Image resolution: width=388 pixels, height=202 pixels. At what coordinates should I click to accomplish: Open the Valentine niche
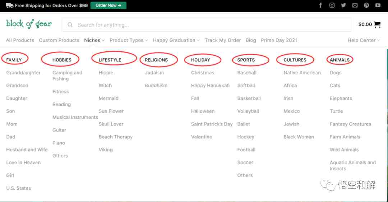click(202, 137)
